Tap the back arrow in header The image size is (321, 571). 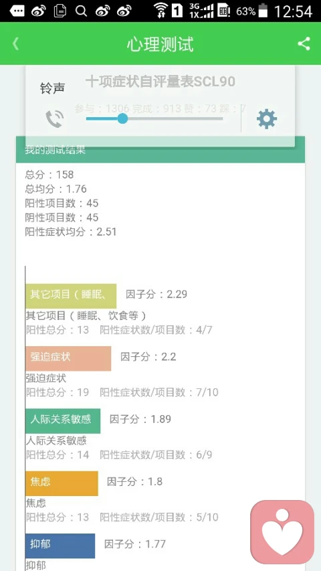(15, 44)
